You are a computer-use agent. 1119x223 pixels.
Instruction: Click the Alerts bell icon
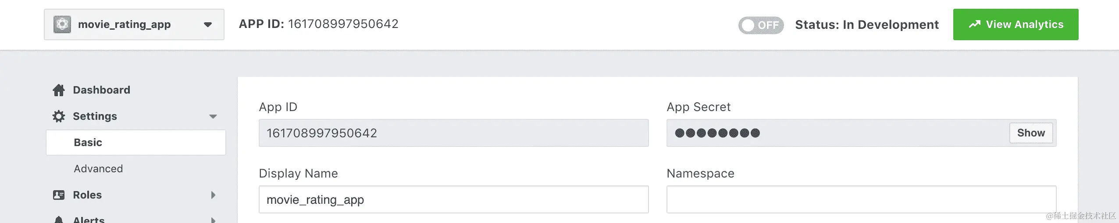[59, 220]
